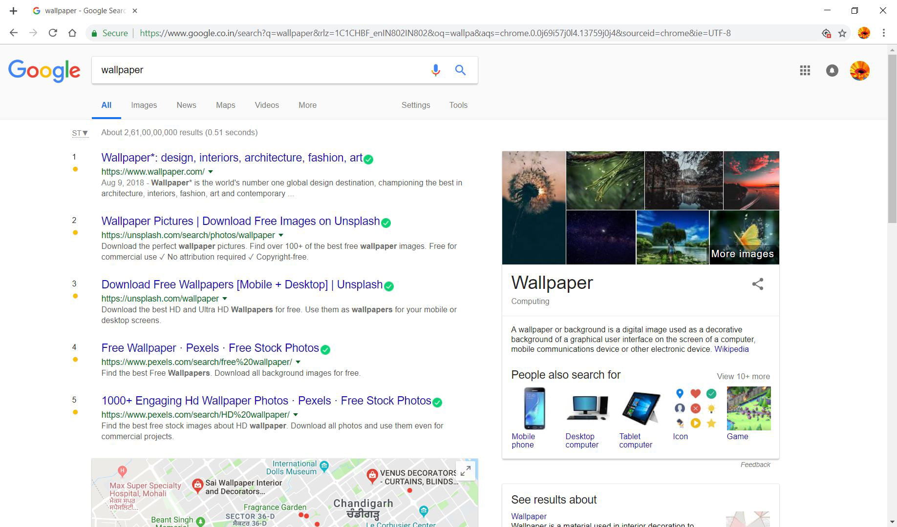Click the orange dot under result number 5

click(75, 412)
